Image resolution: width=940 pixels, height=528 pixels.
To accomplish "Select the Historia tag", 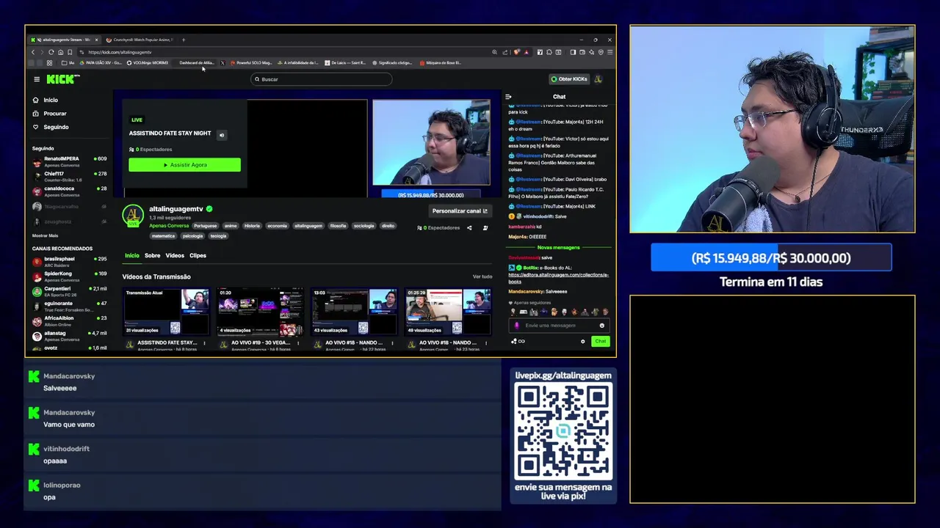I will [252, 226].
